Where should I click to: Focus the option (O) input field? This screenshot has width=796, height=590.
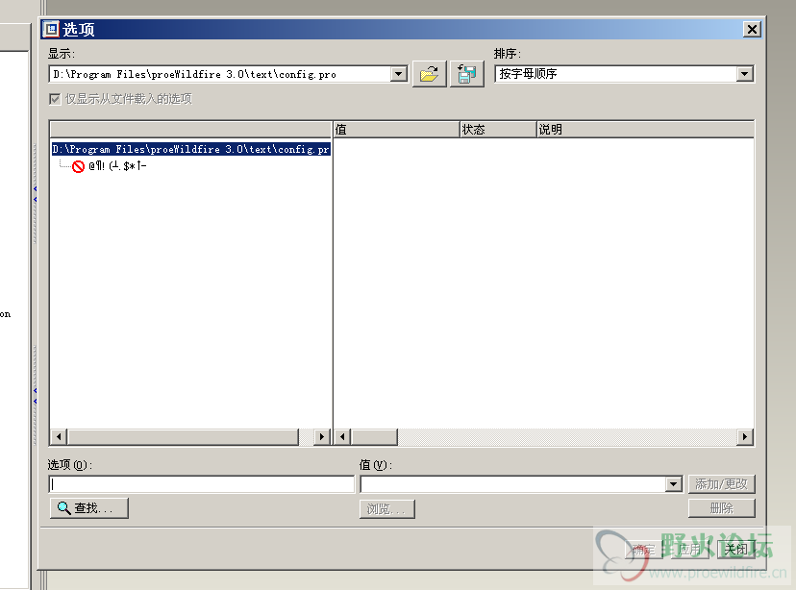202,484
